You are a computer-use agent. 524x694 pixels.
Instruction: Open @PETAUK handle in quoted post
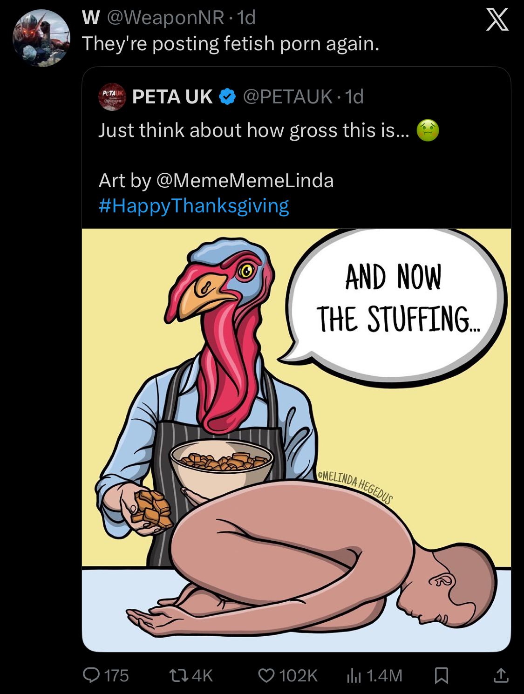[x=287, y=97]
